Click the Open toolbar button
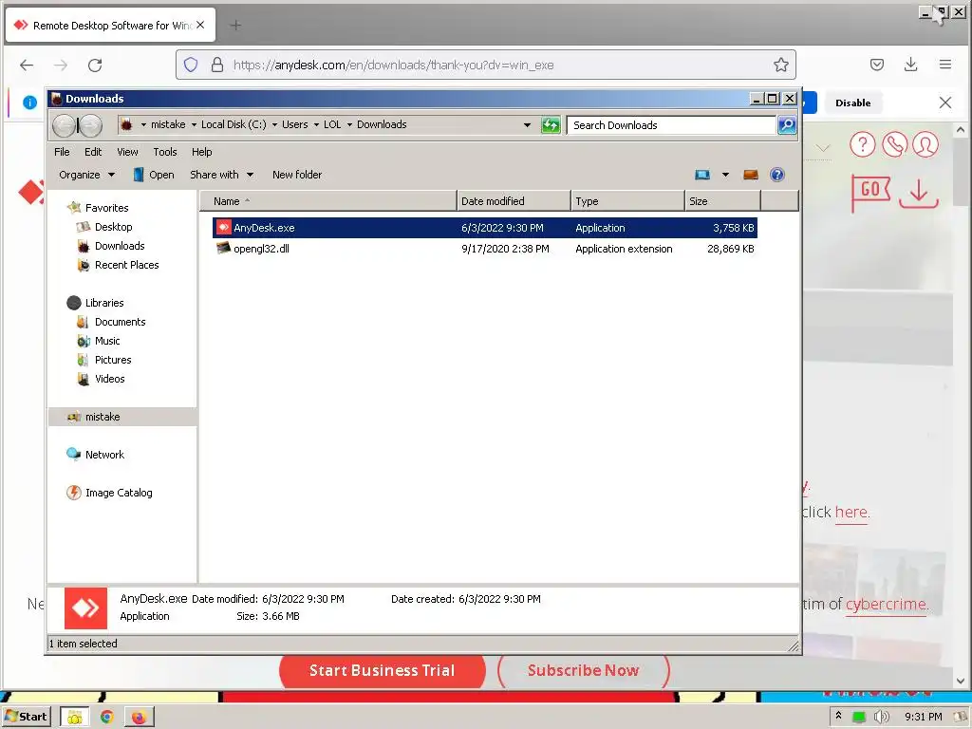 [x=154, y=175]
